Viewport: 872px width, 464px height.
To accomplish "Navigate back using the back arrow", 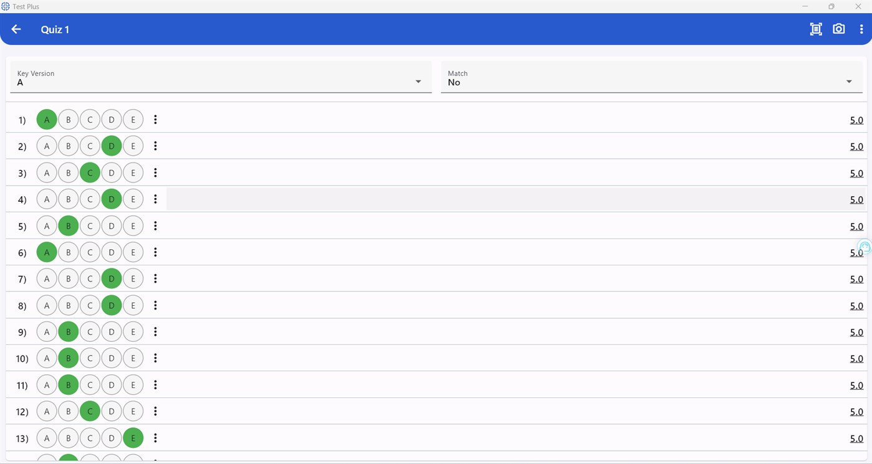I will (16, 29).
